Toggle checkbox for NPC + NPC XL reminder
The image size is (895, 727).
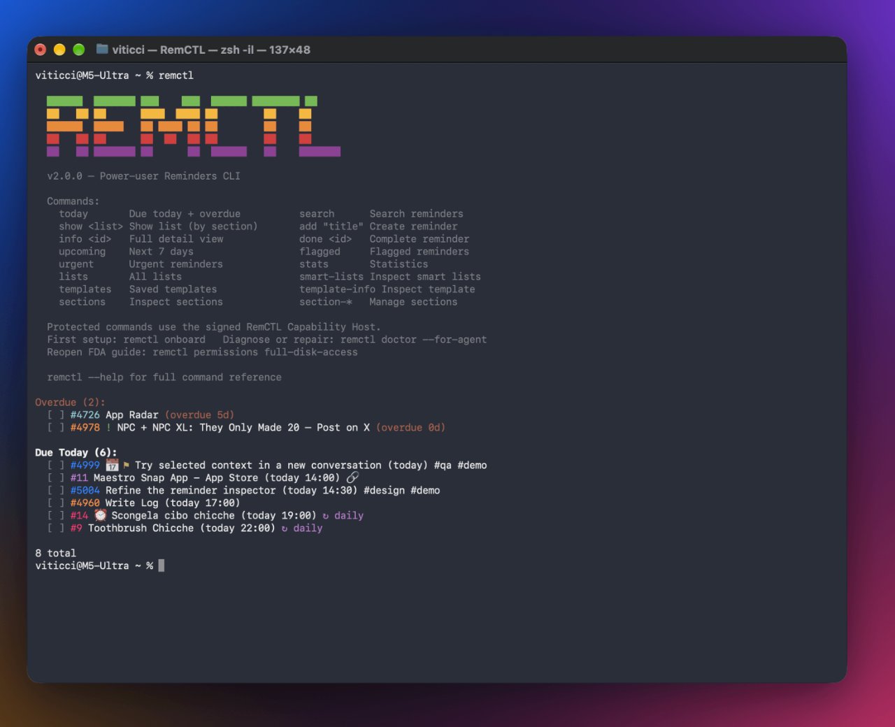56,428
